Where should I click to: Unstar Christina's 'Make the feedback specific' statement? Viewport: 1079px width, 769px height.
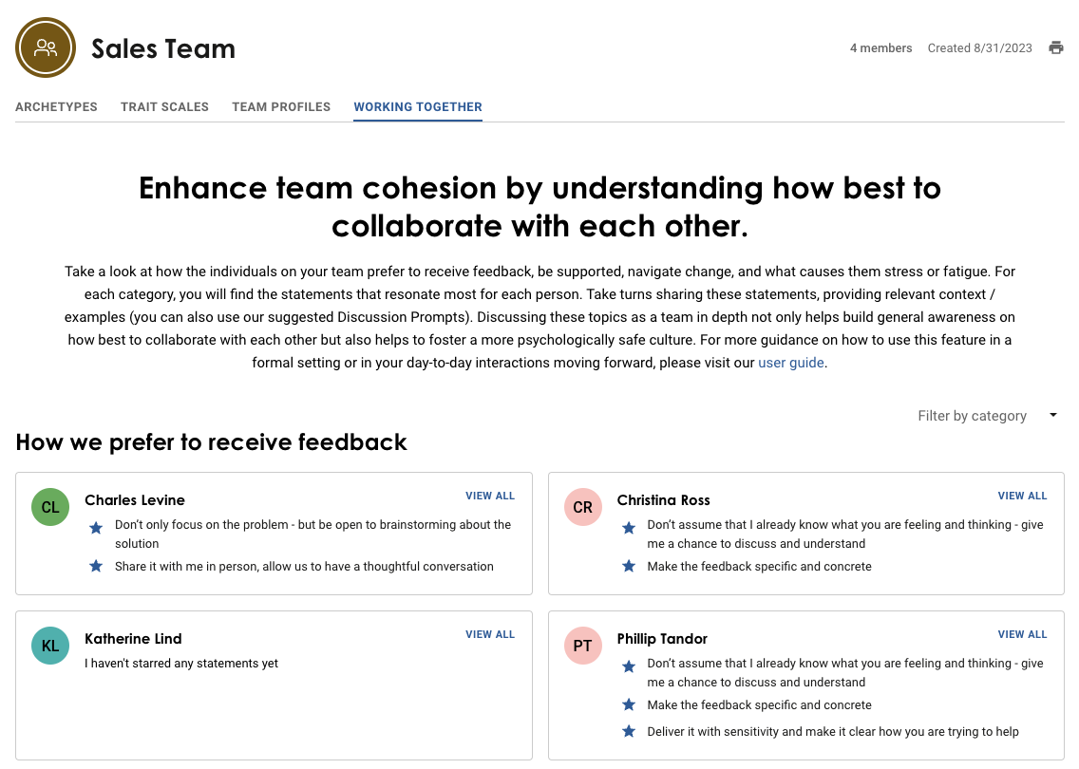(x=629, y=566)
